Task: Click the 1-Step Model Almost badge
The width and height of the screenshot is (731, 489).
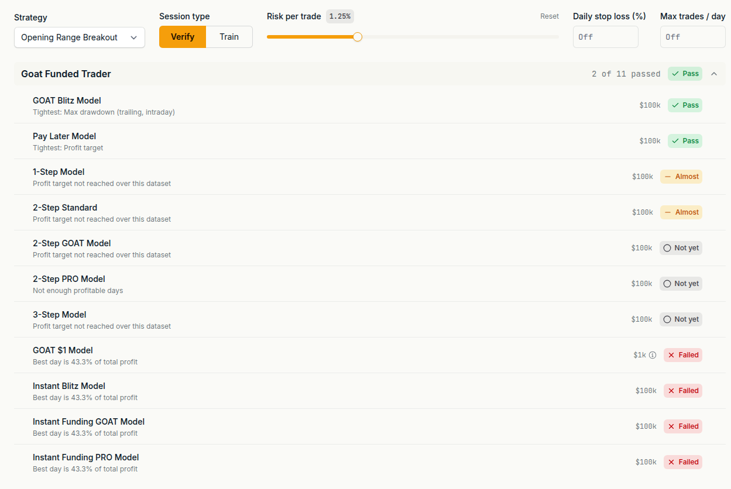Action: pos(681,177)
